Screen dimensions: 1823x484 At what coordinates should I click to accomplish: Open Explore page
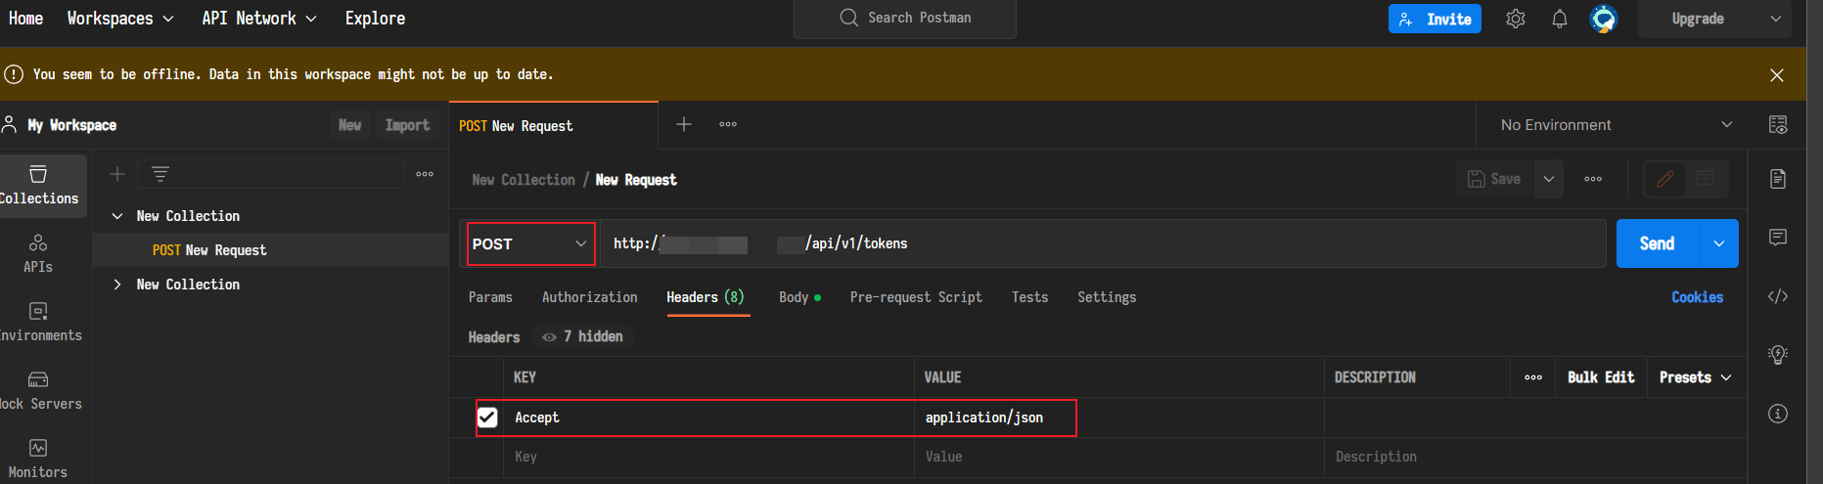coord(375,19)
